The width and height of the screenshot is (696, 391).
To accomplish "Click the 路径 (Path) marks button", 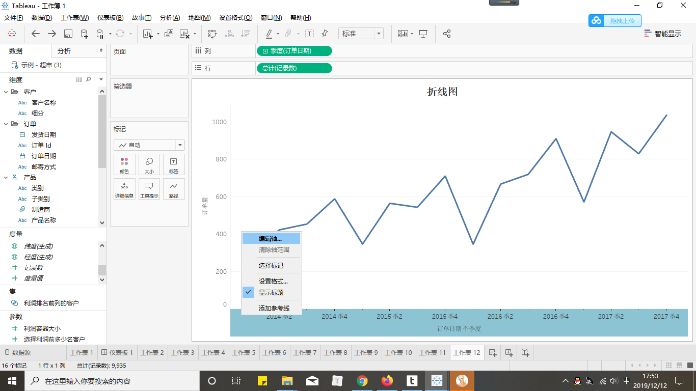I will tap(174, 189).
